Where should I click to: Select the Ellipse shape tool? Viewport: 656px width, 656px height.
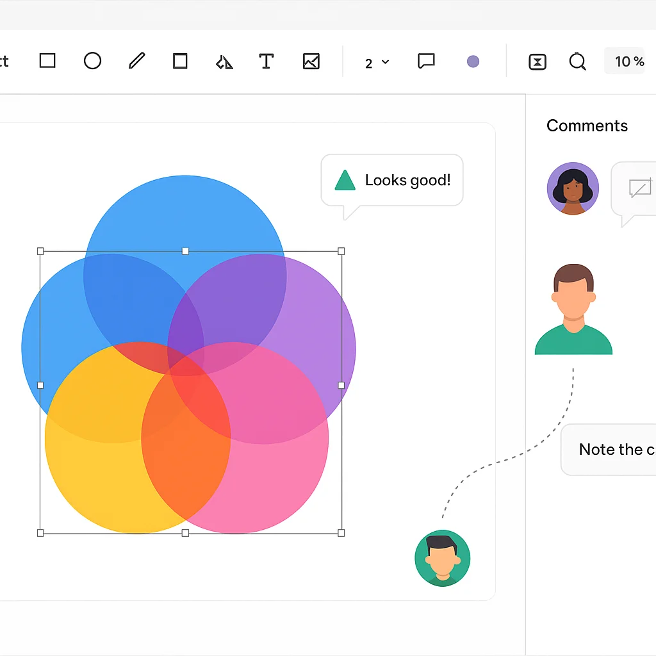(x=92, y=61)
